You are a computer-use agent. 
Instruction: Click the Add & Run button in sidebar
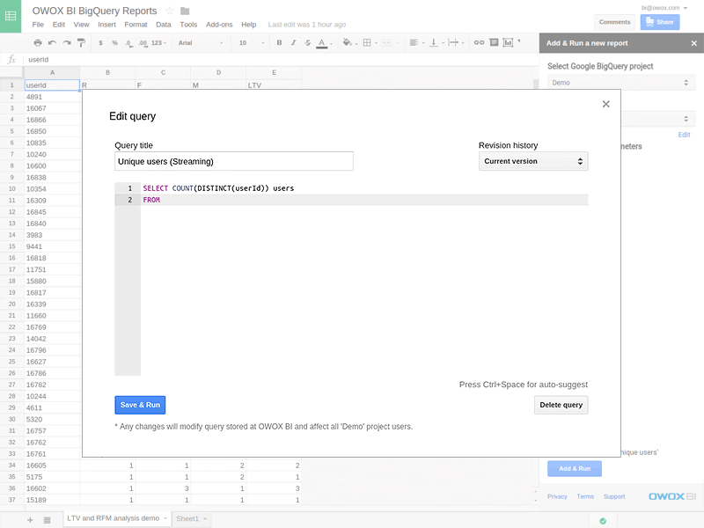pyautogui.click(x=575, y=469)
